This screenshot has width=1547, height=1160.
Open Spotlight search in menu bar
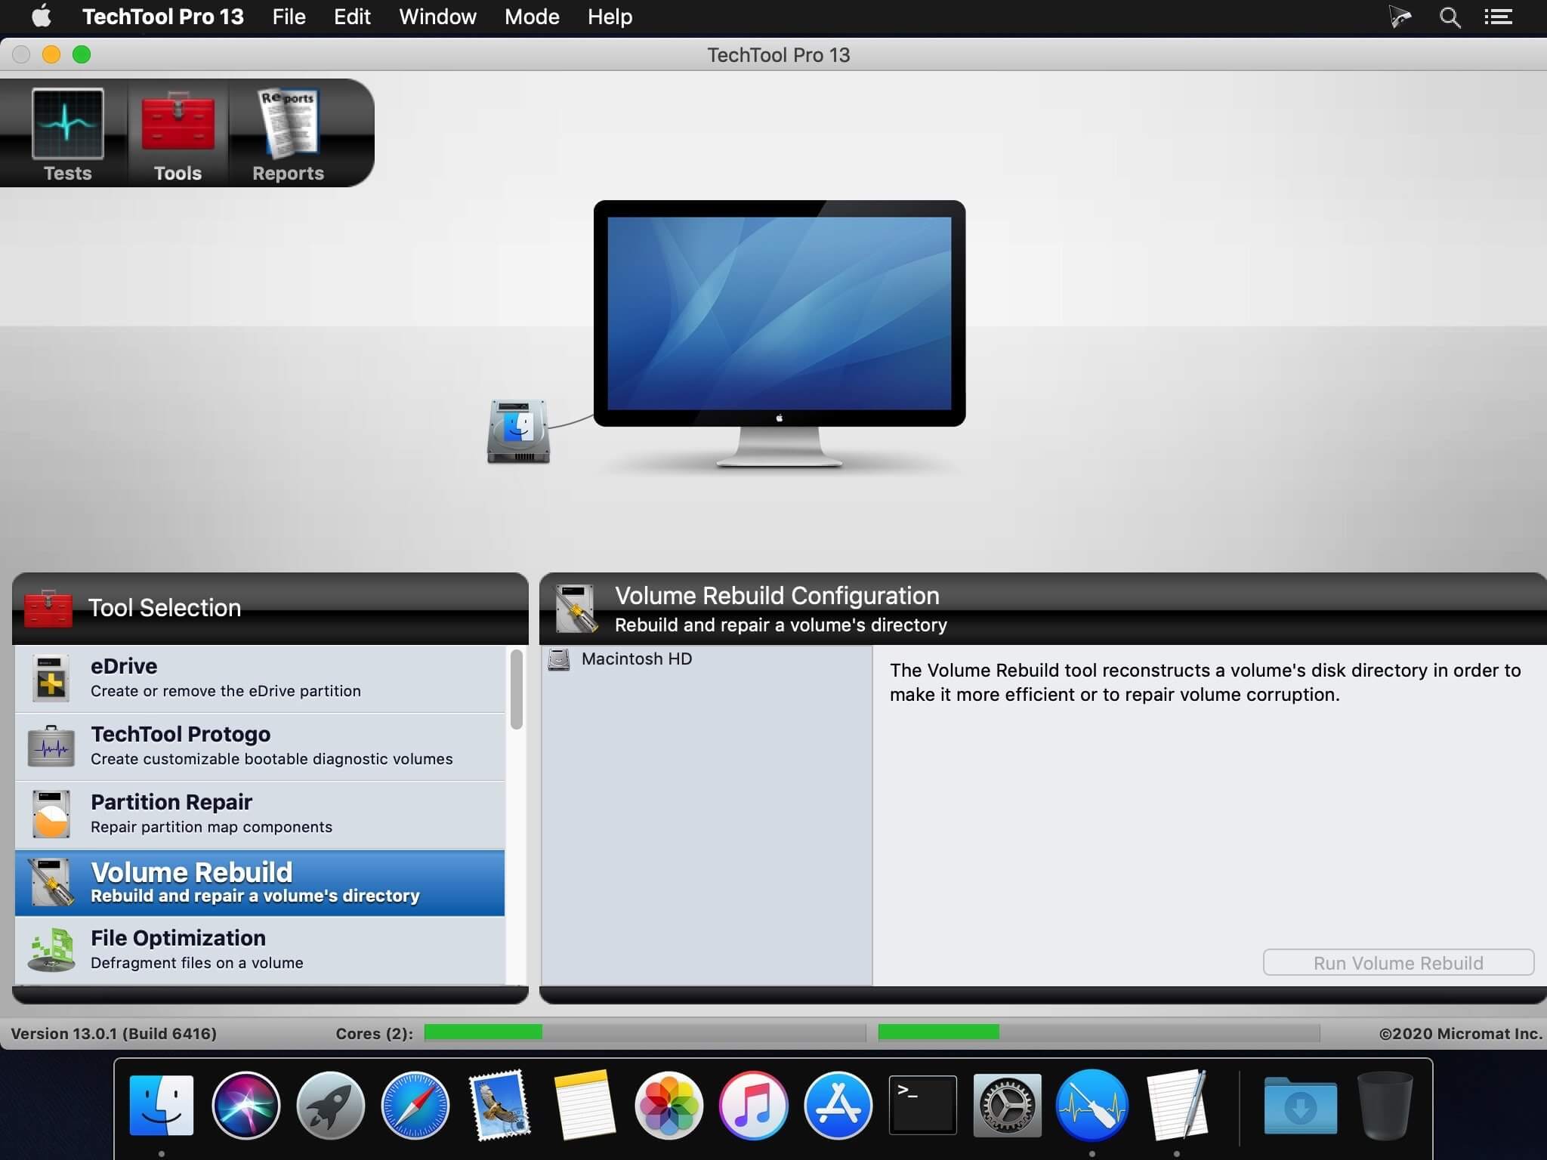click(x=1450, y=17)
